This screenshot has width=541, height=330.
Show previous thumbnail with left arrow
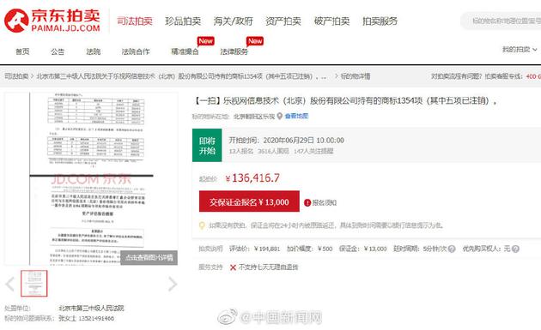[x=10, y=284]
